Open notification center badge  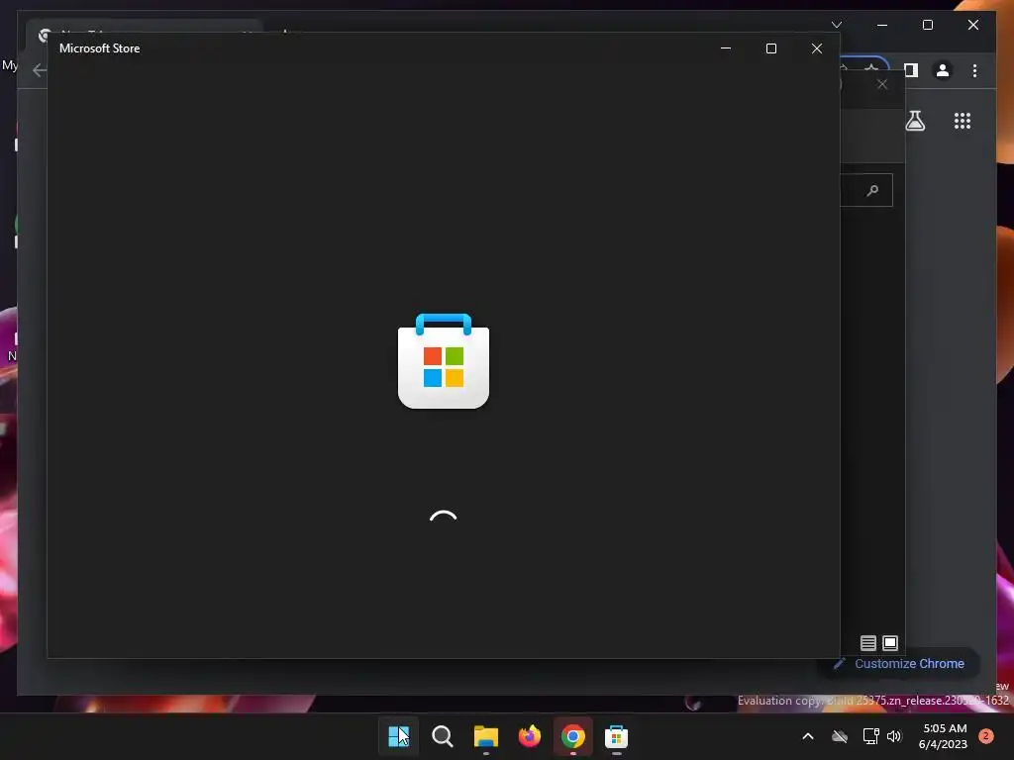986,736
